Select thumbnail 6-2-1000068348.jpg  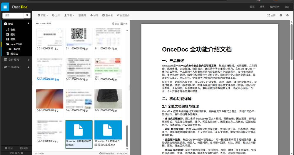(x=50, y=99)
